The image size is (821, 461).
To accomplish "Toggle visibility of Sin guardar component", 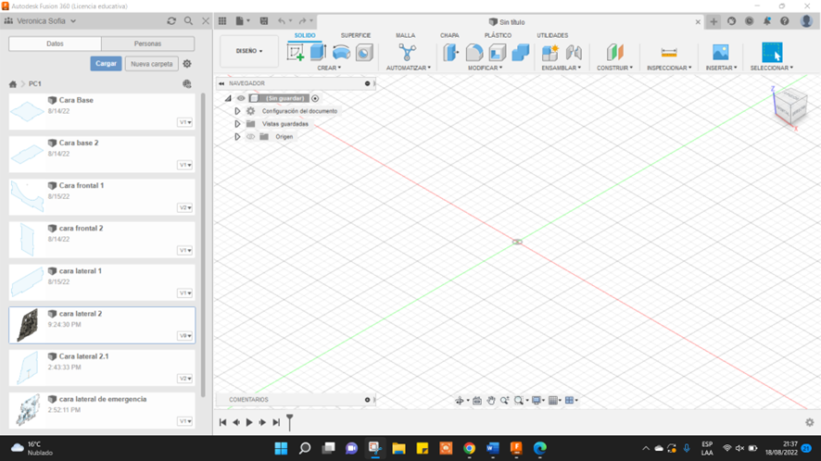I will click(241, 98).
